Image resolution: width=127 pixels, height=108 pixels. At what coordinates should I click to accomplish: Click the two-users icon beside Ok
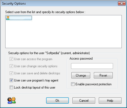coord(12,100)
